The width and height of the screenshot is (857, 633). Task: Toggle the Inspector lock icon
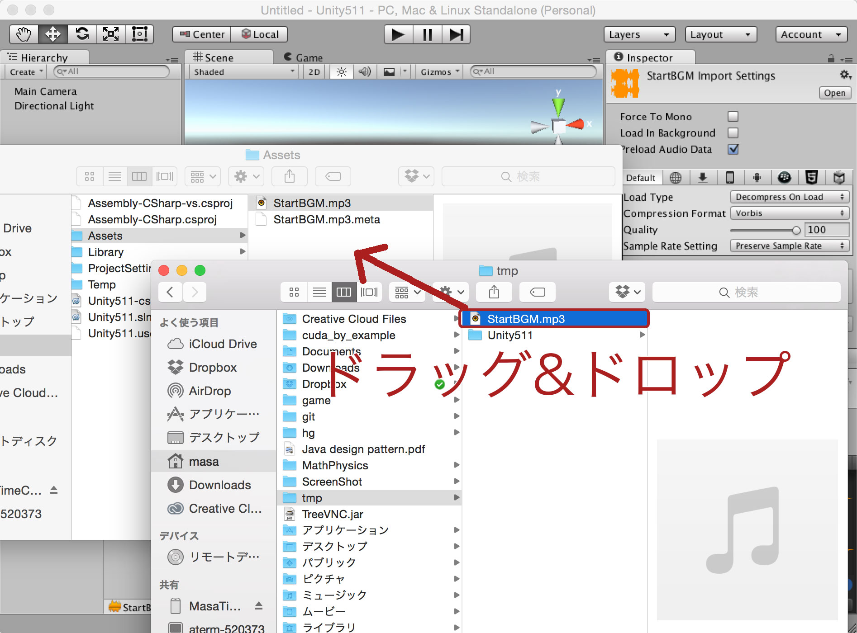pyautogui.click(x=831, y=58)
